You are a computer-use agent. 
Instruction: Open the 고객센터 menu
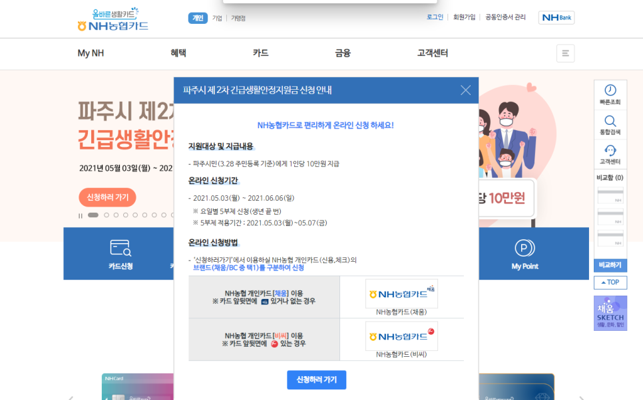point(433,53)
